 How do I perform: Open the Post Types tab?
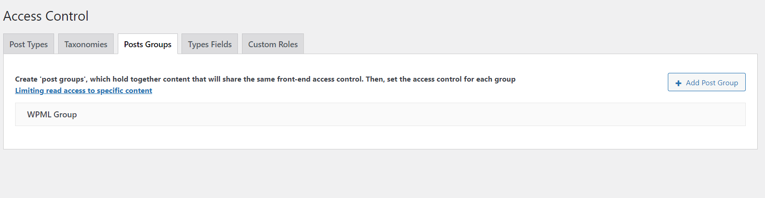[x=28, y=44]
